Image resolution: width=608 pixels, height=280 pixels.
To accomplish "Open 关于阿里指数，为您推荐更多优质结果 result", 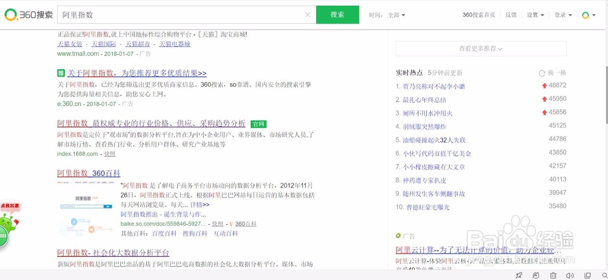I will [137, 73].
